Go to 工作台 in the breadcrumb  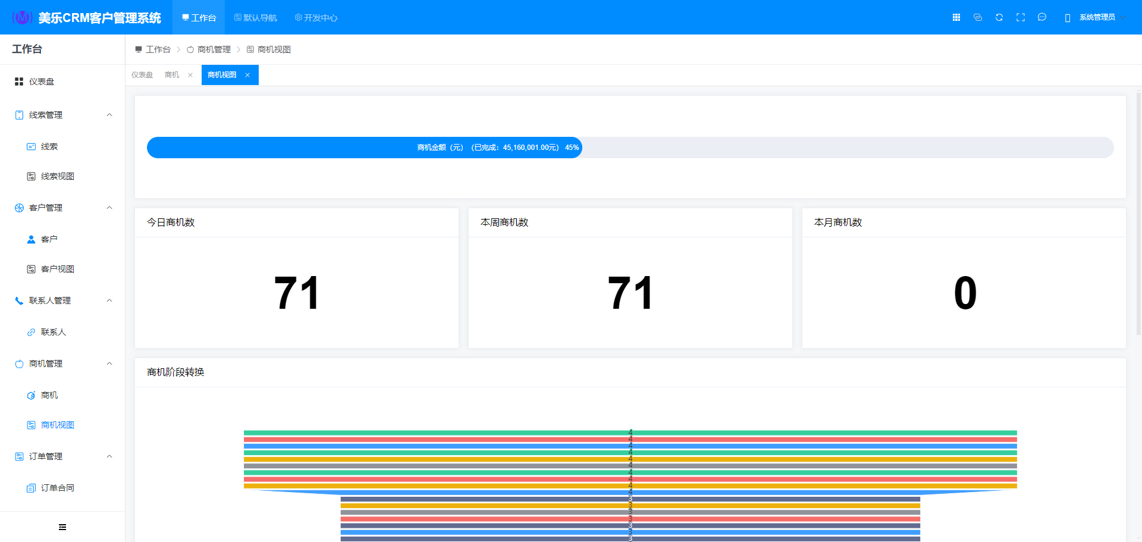tap(158, 49)
